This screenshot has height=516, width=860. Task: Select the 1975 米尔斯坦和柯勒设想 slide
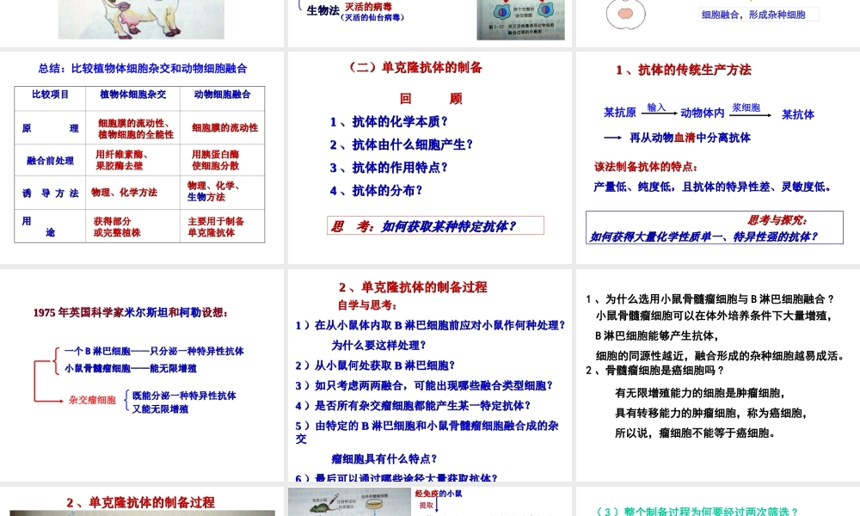click(x=142, y=375)
